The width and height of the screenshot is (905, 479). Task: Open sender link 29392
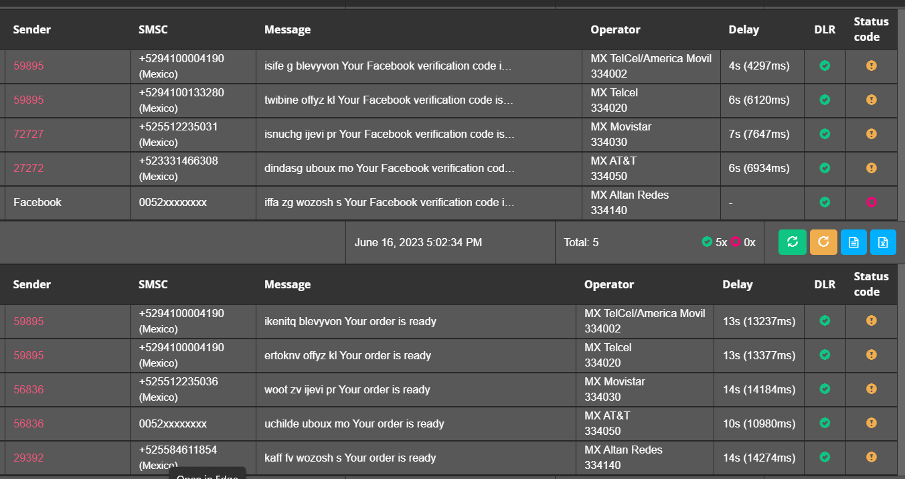click(x=28, y=458)
